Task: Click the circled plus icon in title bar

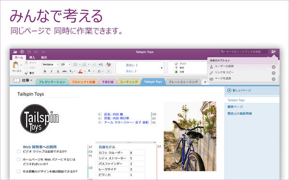Action: tap(22, 52)
